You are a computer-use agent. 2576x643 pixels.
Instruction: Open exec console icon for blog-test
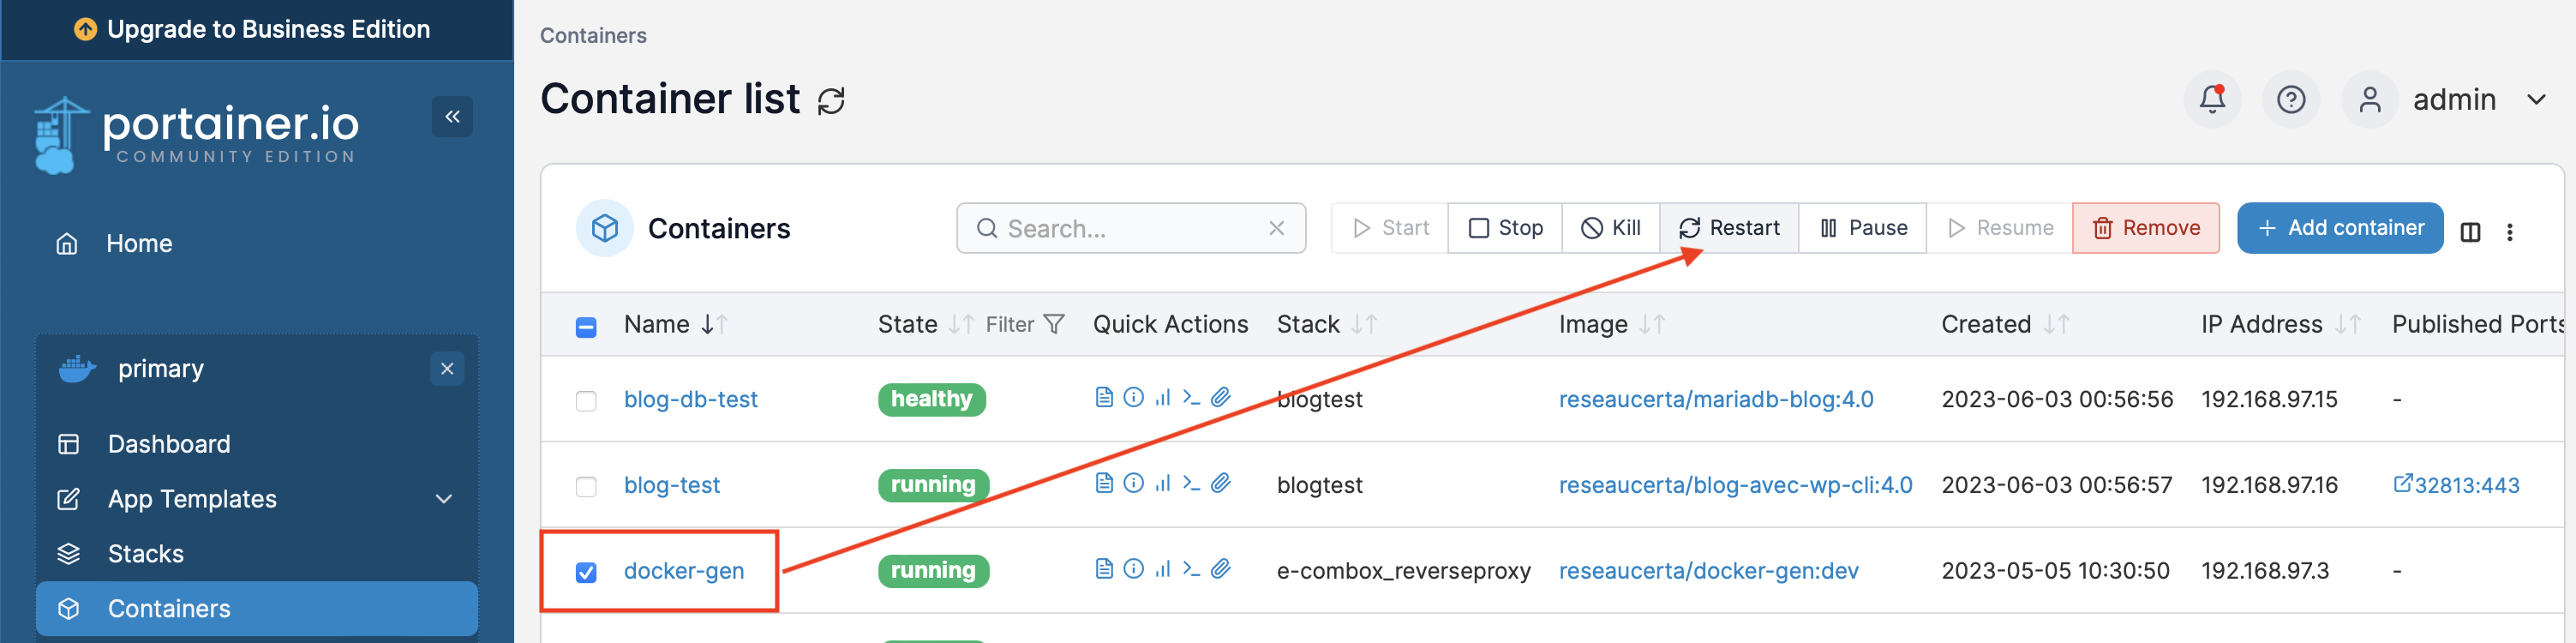1191,484
